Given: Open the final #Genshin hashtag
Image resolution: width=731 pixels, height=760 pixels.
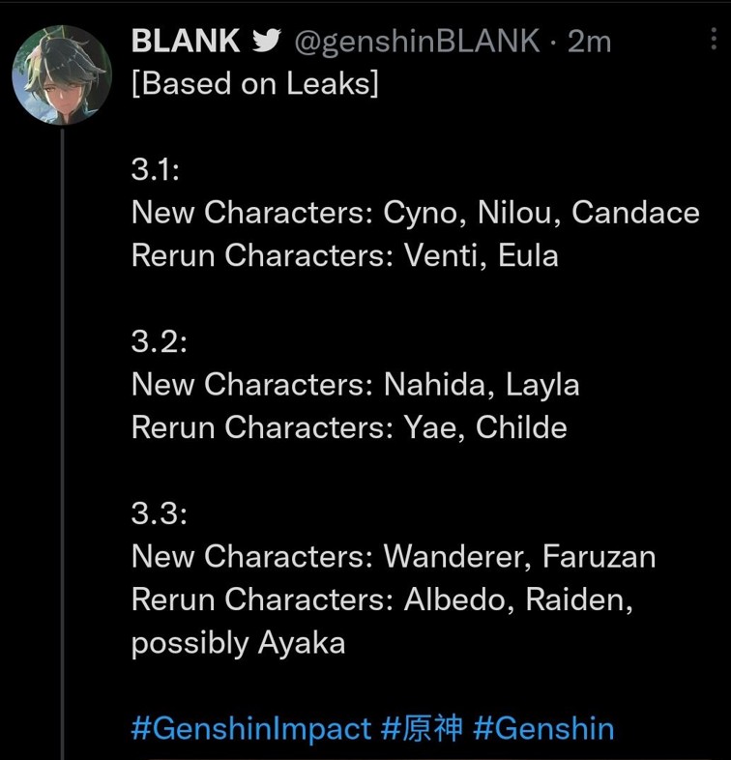Looking at the screenshot, I should pyautogui.click(x=543, y=728).
